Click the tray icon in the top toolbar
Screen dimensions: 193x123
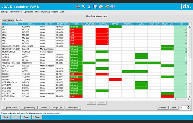coord(78,6)
